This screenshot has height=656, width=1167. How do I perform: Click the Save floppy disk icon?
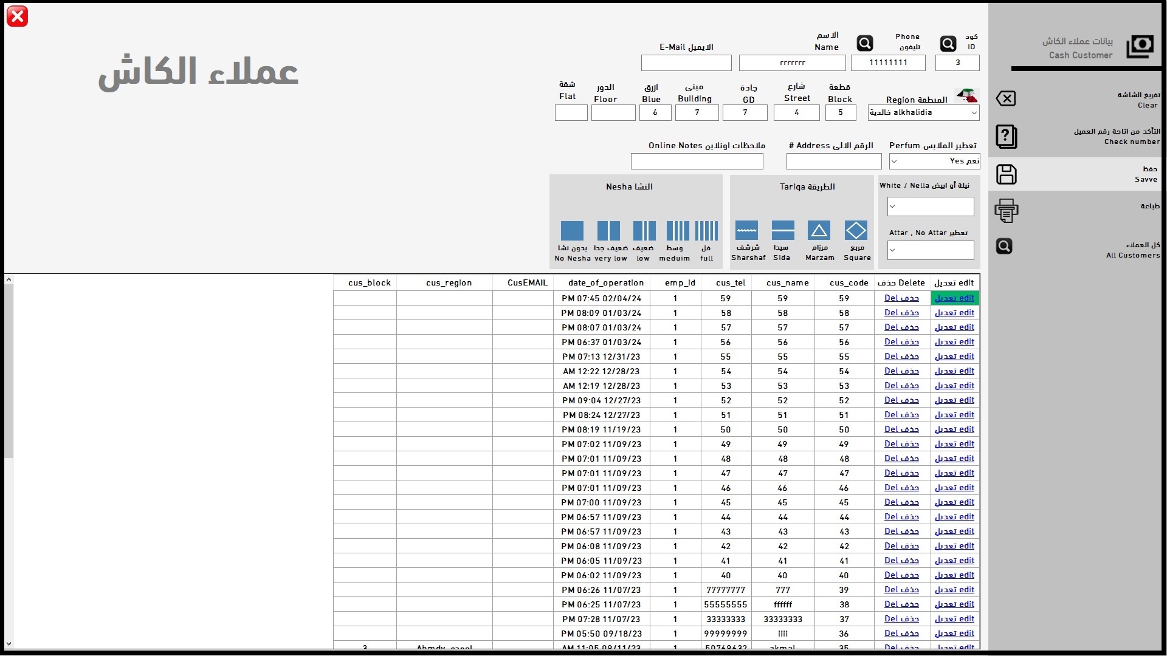[1007, 174]
